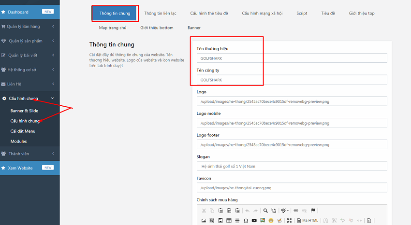Click the Mã HTML source button
This screenshot has width=411, height=225.
click(308, 221)
